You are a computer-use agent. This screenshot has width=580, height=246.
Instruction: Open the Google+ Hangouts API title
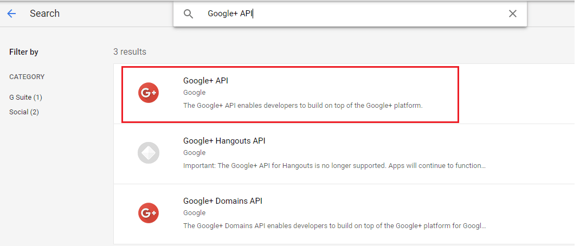[x=224, y=141]
